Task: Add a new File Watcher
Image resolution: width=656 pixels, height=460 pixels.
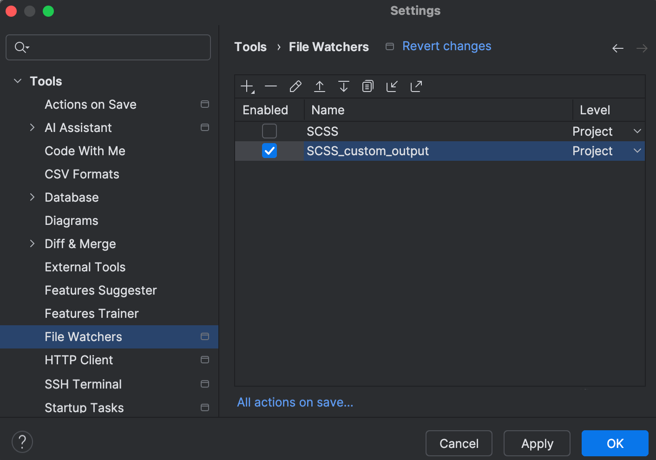Action: pos(246,86)
